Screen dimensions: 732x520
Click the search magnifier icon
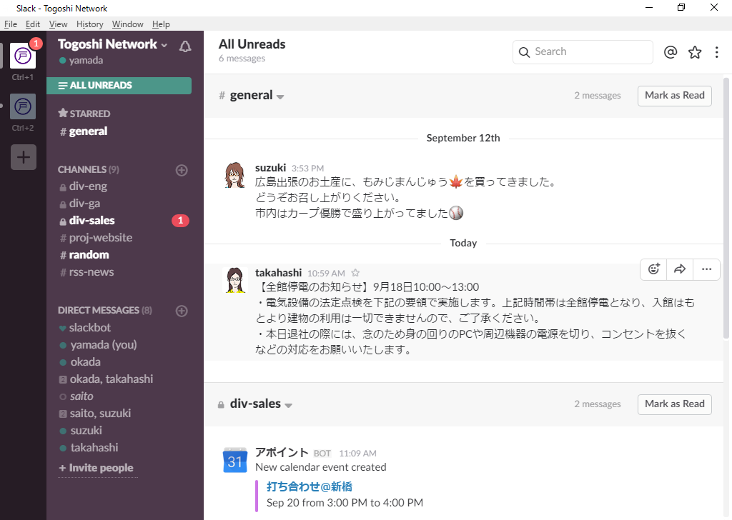point(524,52)
